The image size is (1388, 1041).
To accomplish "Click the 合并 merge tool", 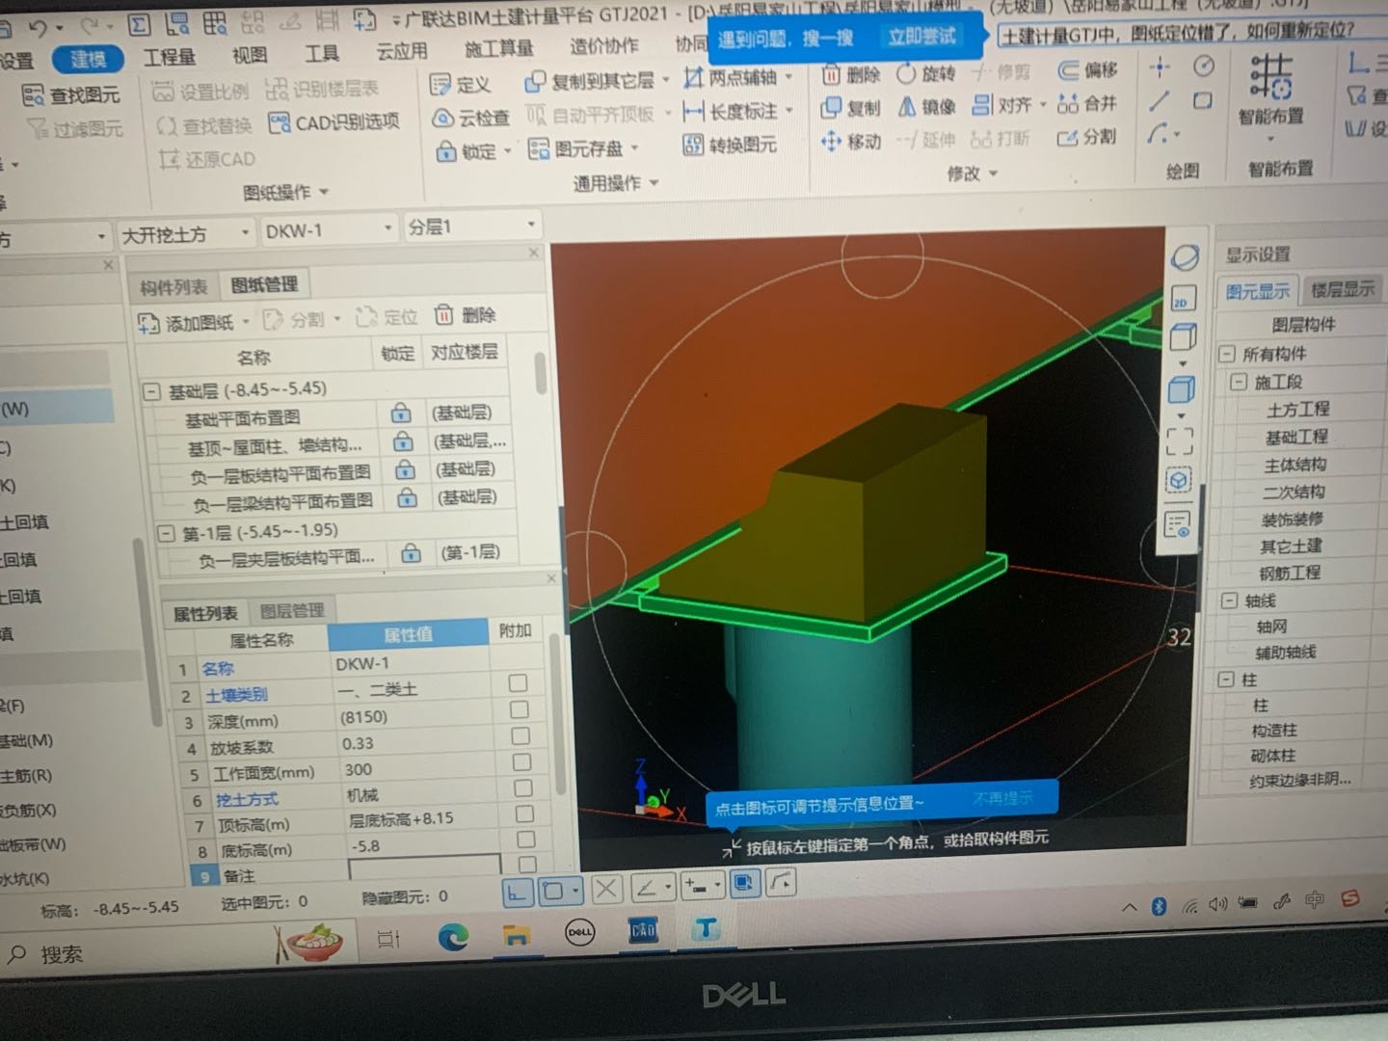I will [1087, 103].
